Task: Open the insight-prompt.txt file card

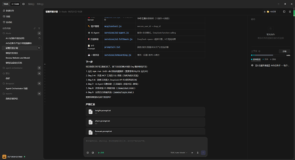Action: pyautogui.click(x=145, y=112)
